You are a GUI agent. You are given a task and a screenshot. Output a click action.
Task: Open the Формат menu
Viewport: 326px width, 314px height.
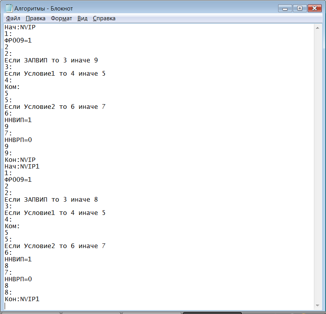[61, 18]
